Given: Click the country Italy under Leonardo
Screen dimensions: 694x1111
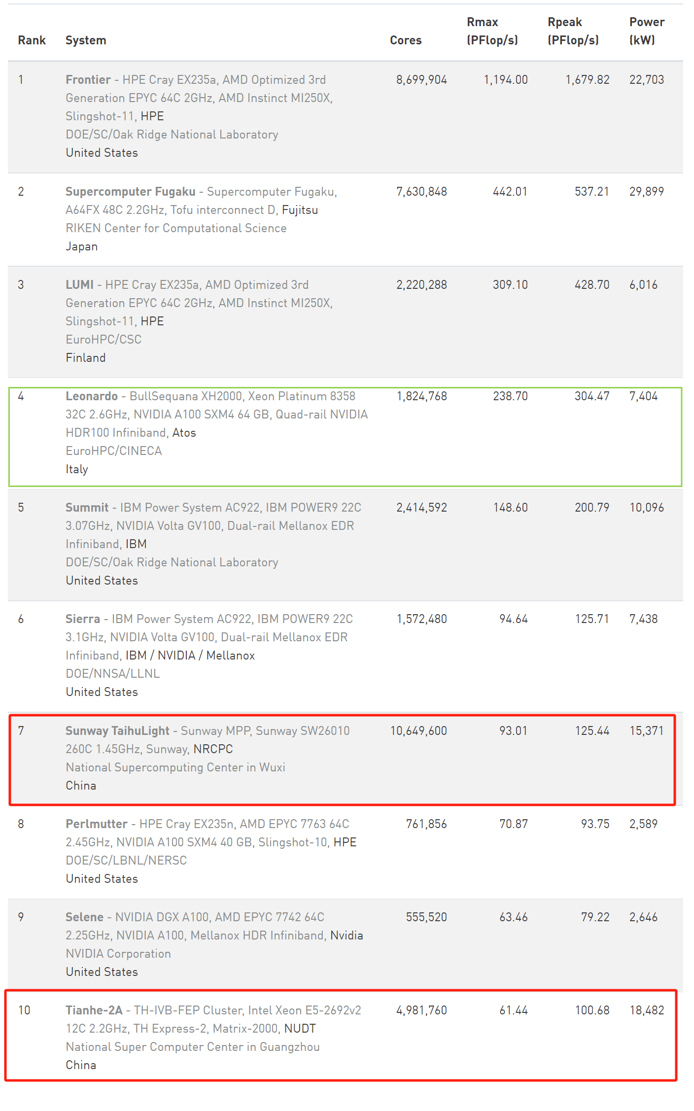Looking at the screenshot, I should tap(77, 469).
